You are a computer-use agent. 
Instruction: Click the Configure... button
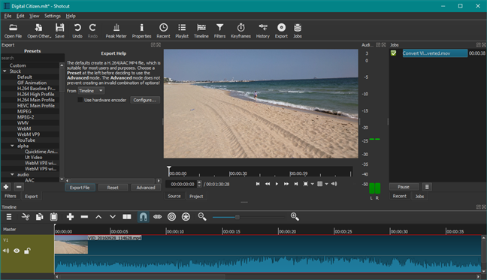[145, 100]
